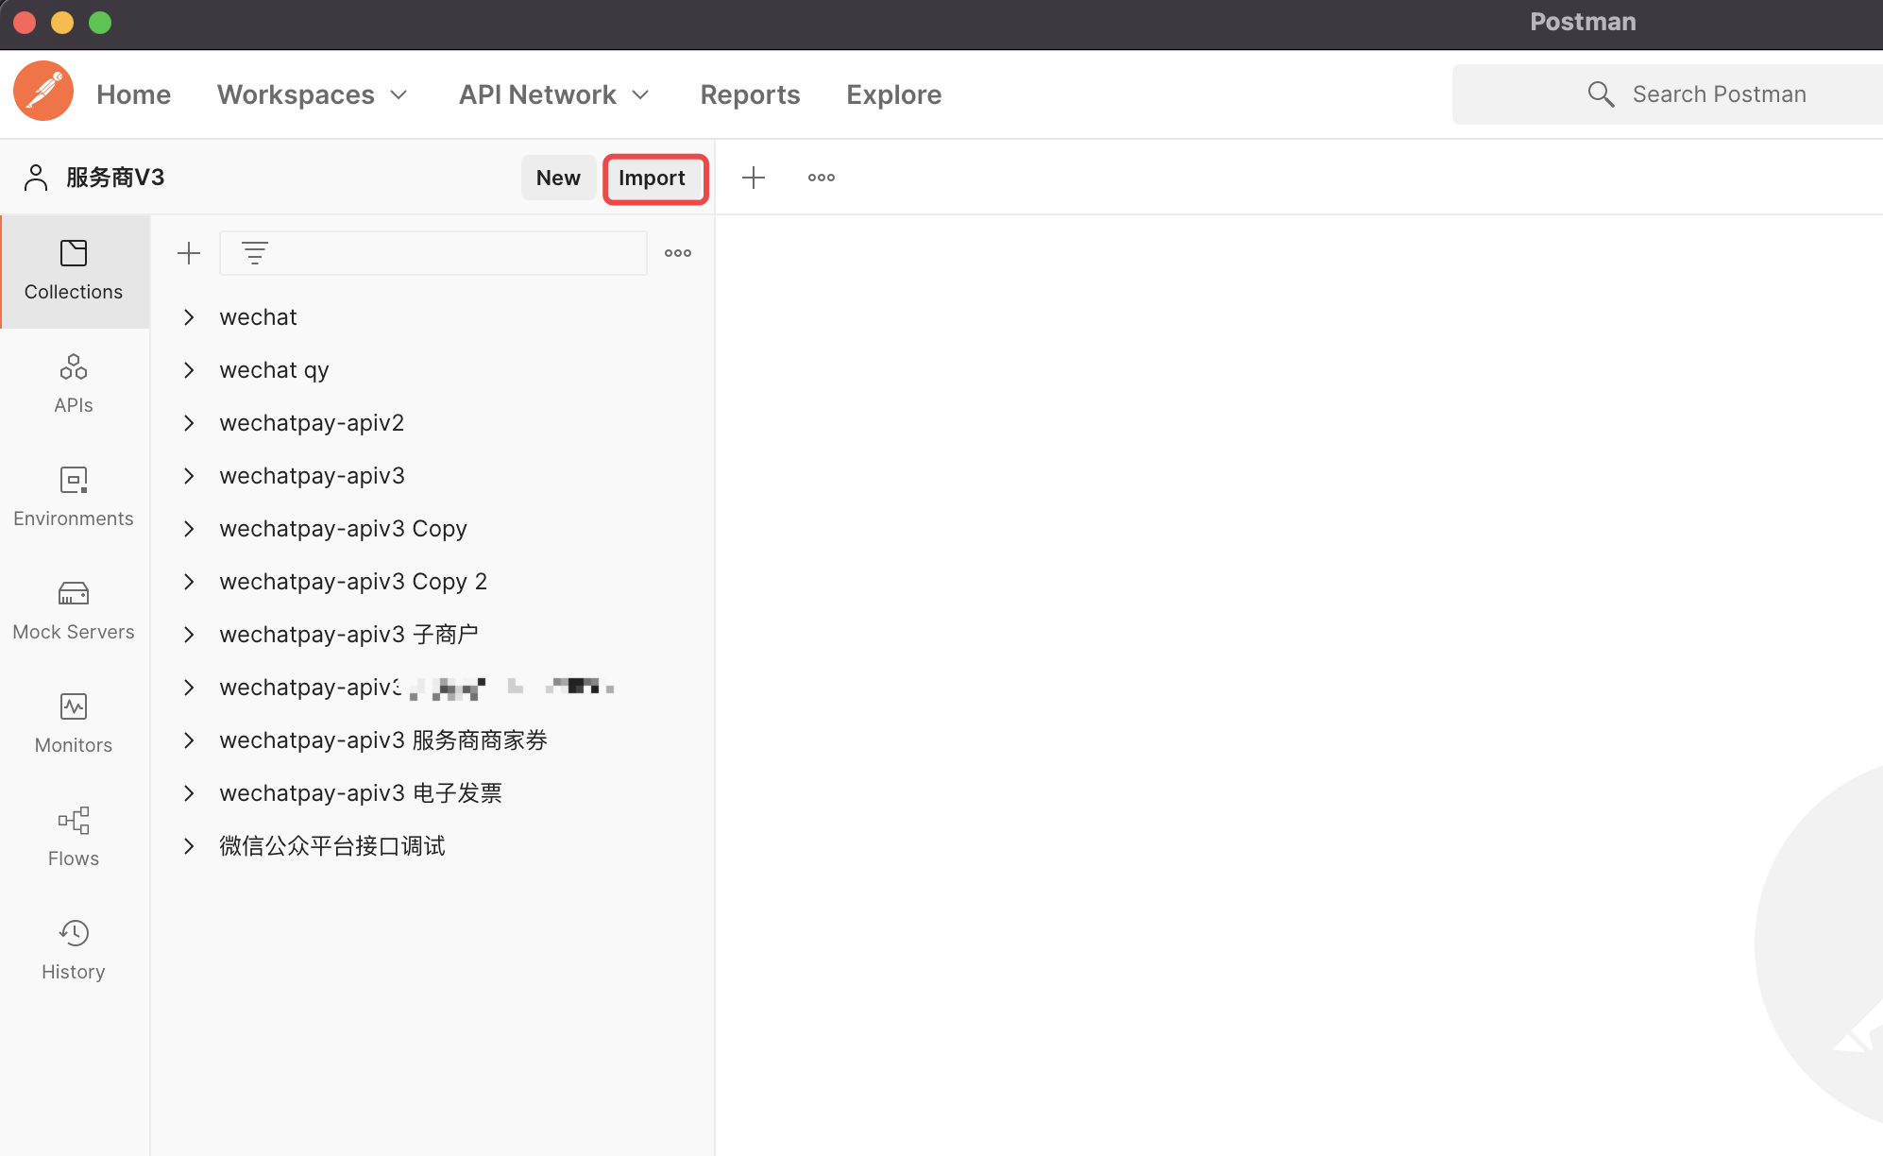Open Explore page
The image size is (1883, 1156).
(893, 94)
